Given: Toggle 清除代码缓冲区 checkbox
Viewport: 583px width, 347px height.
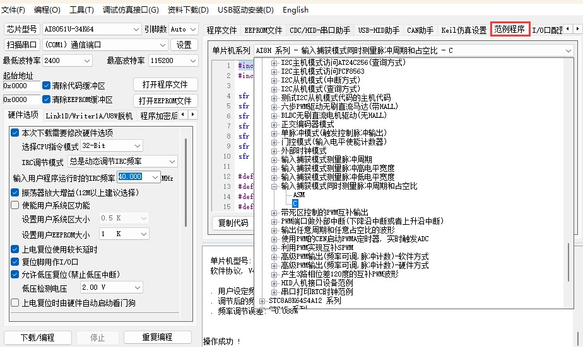Looking at the screenshot, I should click(47, 86).
